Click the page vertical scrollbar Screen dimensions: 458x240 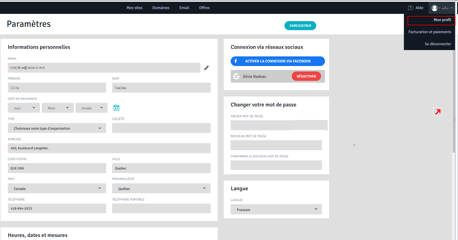pyautogui.click(x=453, y=101)
